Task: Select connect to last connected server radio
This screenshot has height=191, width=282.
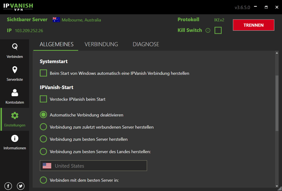Action: [43, 127]
